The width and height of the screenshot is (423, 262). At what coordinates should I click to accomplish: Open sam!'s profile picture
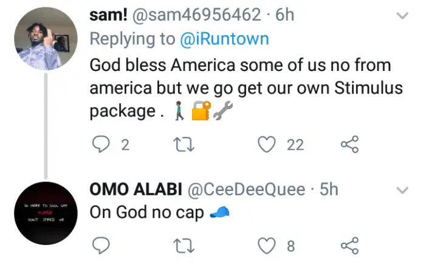(46, 38)
